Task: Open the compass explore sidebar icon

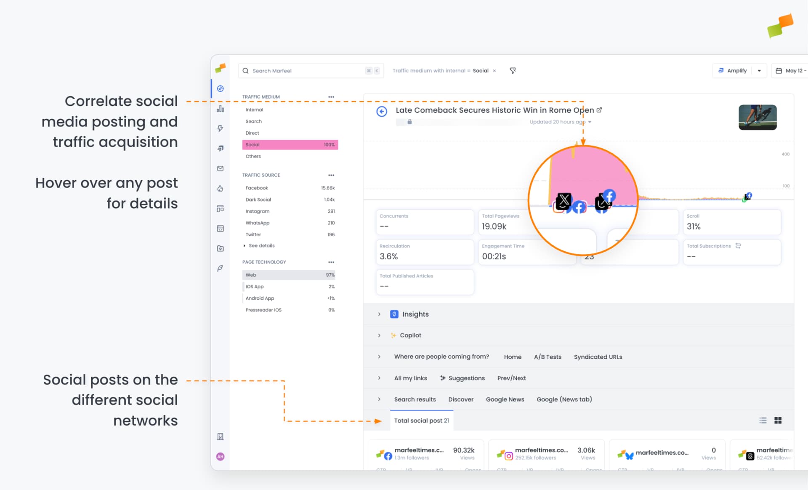Action: coord(220,89)
